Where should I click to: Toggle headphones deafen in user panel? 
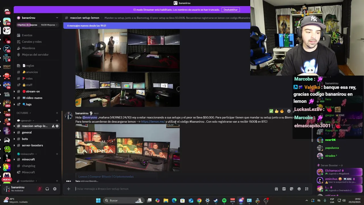pyautogui.click(x=47, y=189)
